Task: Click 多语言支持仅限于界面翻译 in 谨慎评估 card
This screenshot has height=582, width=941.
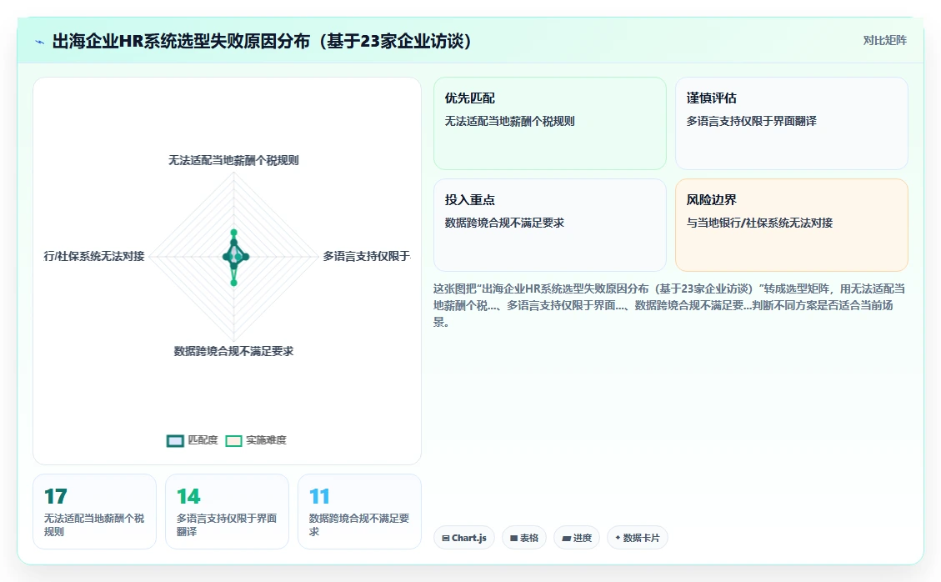Action: (751, 122)
